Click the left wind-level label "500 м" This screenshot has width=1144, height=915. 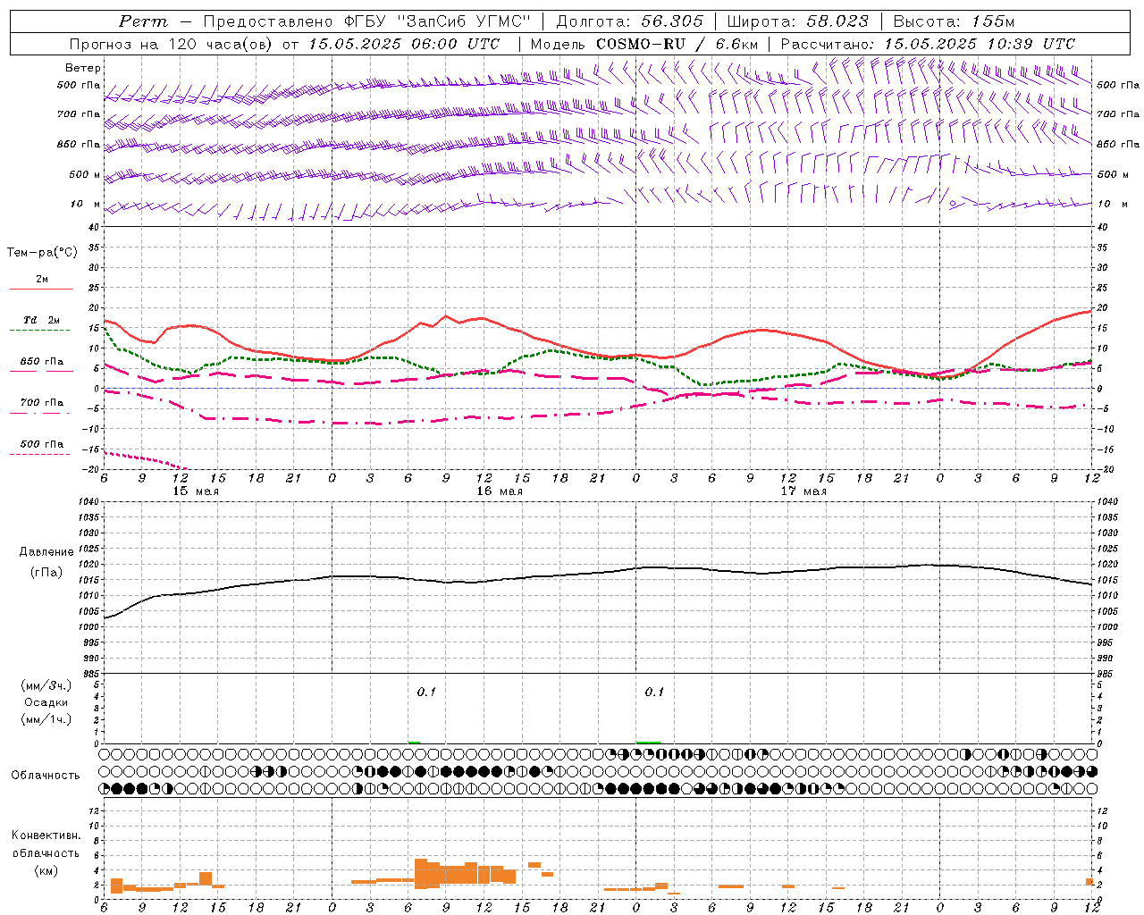pyautogui.click(x=85, y=174)
